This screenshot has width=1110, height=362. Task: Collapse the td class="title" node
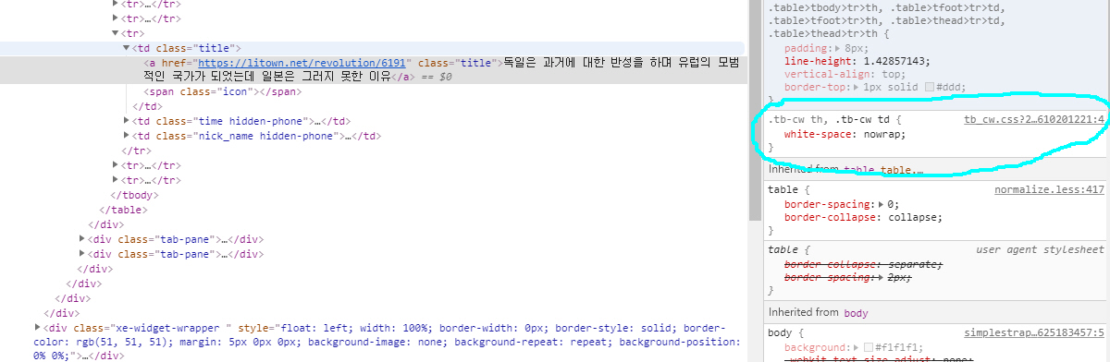coord(127,48)
